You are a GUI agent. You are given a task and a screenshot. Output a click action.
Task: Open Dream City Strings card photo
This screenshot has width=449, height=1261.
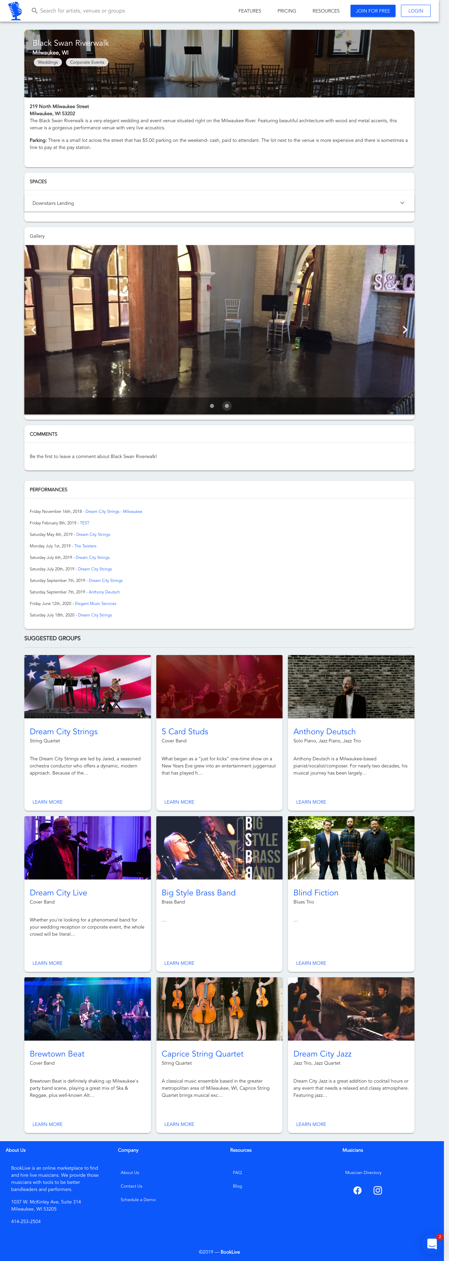(88, 686)
